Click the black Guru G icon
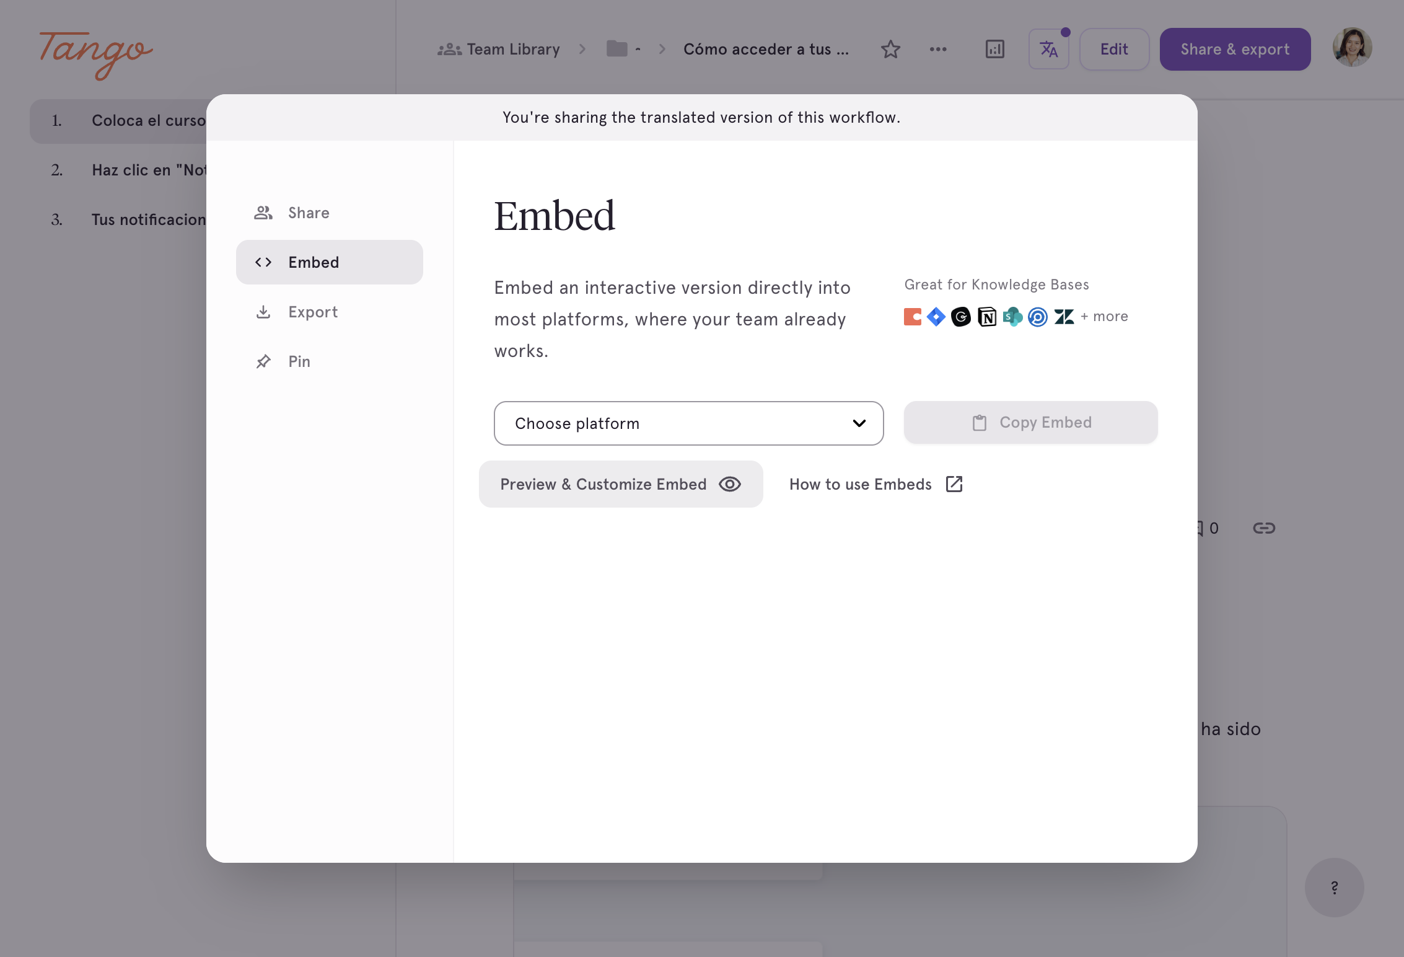 coord(961,317)
